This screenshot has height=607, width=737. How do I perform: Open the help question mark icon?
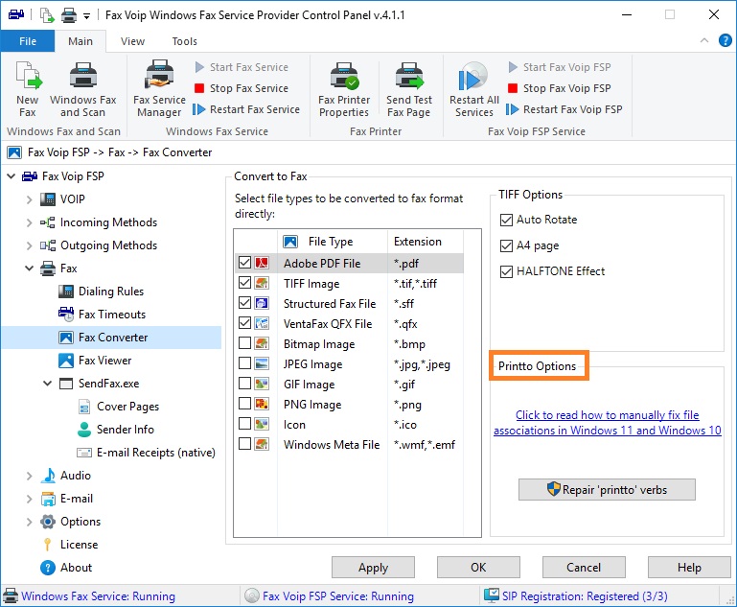[x=725, y=41]
